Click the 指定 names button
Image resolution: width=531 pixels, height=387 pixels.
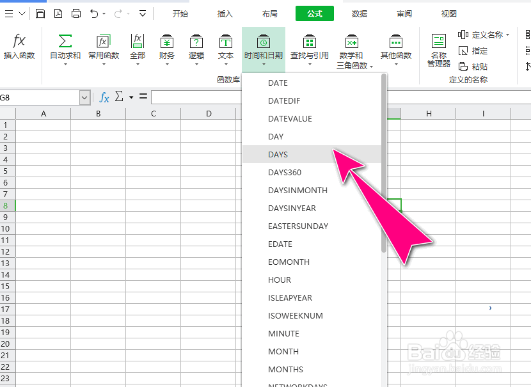(x=473, y=51)
